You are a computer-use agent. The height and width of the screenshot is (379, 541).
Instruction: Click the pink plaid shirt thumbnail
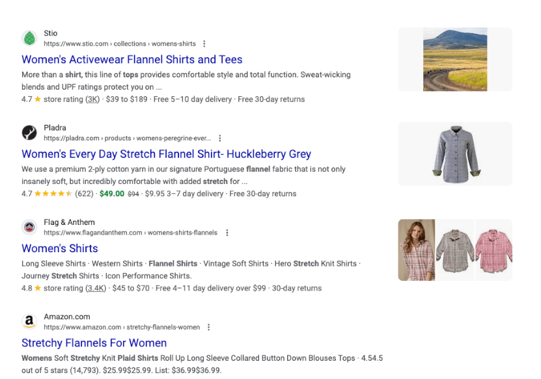click(x=494, y=250)
